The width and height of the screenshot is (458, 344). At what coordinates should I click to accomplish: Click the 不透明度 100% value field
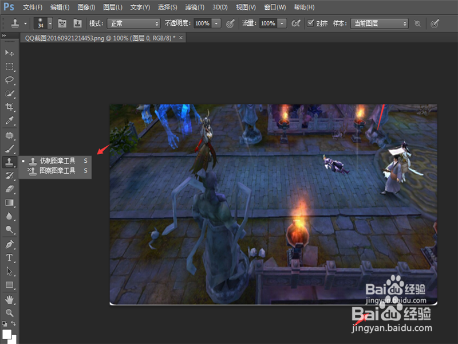point(202,24)
